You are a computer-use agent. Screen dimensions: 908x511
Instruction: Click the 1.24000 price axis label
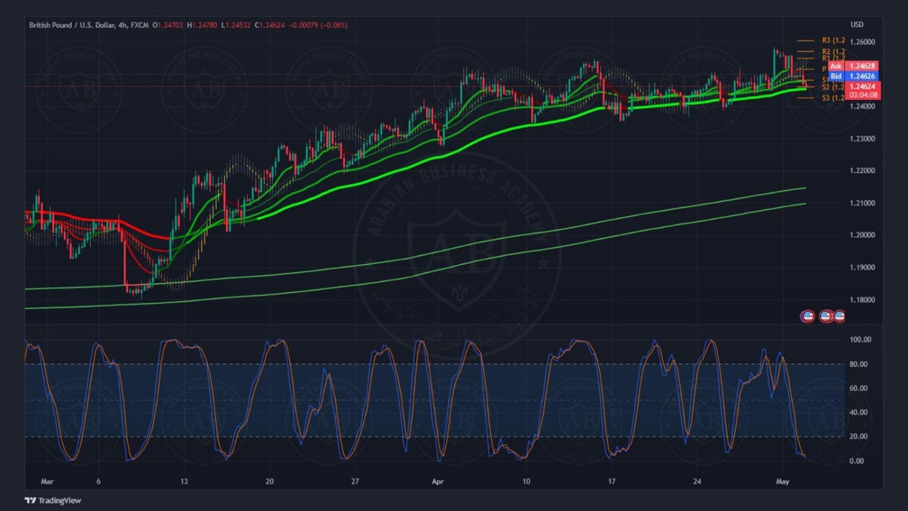coord(863,107)
